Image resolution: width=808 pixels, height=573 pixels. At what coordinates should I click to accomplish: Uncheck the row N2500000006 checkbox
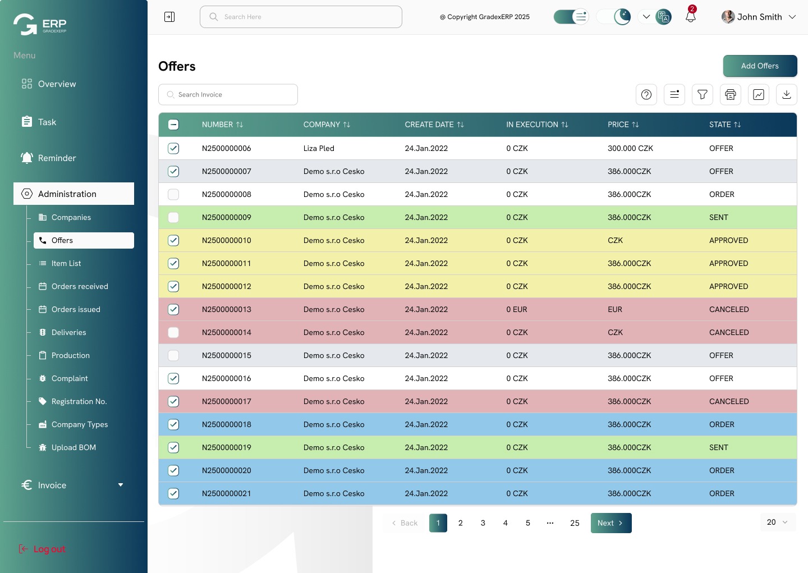[173, 148]
